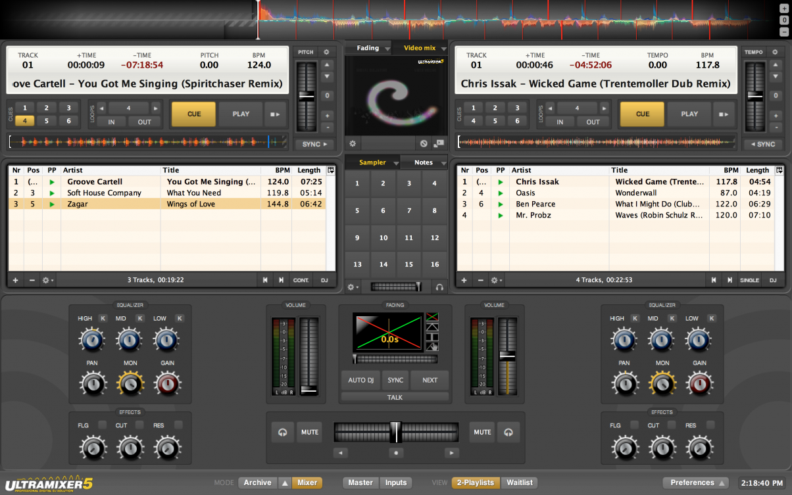Image resolution: width=792 pixels, height=495 pixels.
Task: Switch to Mixer mode
Action: pyautogui.click(x=307, y=483)
